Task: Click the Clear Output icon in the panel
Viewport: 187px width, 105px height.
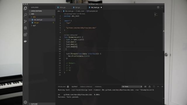Action: [x=145, y=87]
